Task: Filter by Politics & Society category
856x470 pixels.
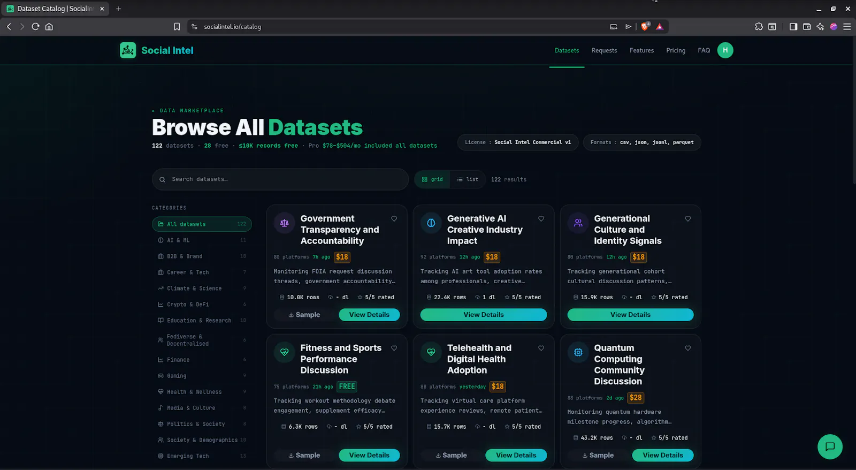Action: point(202,424)
